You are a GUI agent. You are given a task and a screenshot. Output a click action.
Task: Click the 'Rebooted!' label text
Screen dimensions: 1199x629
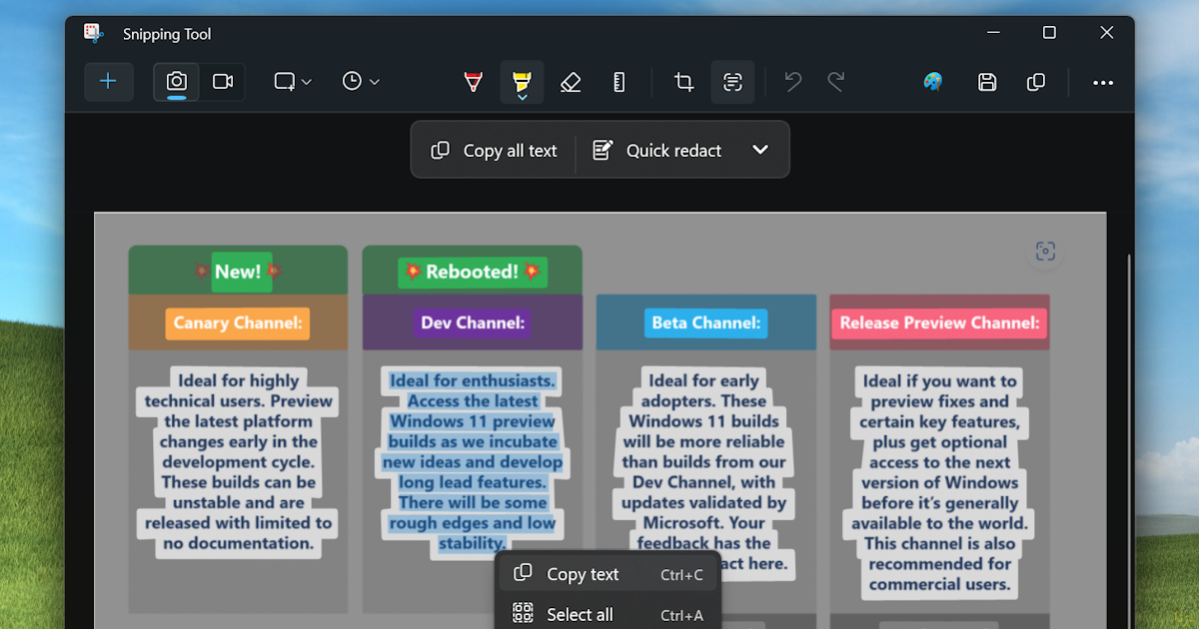point(473,272)
